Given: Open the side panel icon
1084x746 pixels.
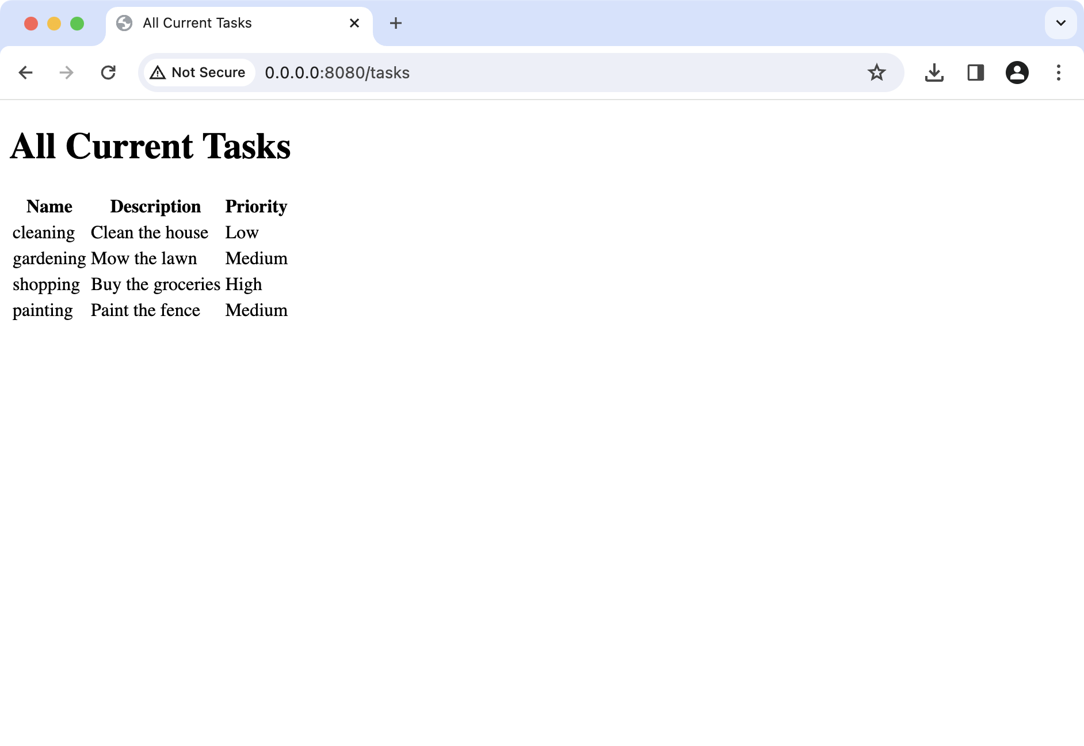Looking at the screenshot, I should (976, 73).
